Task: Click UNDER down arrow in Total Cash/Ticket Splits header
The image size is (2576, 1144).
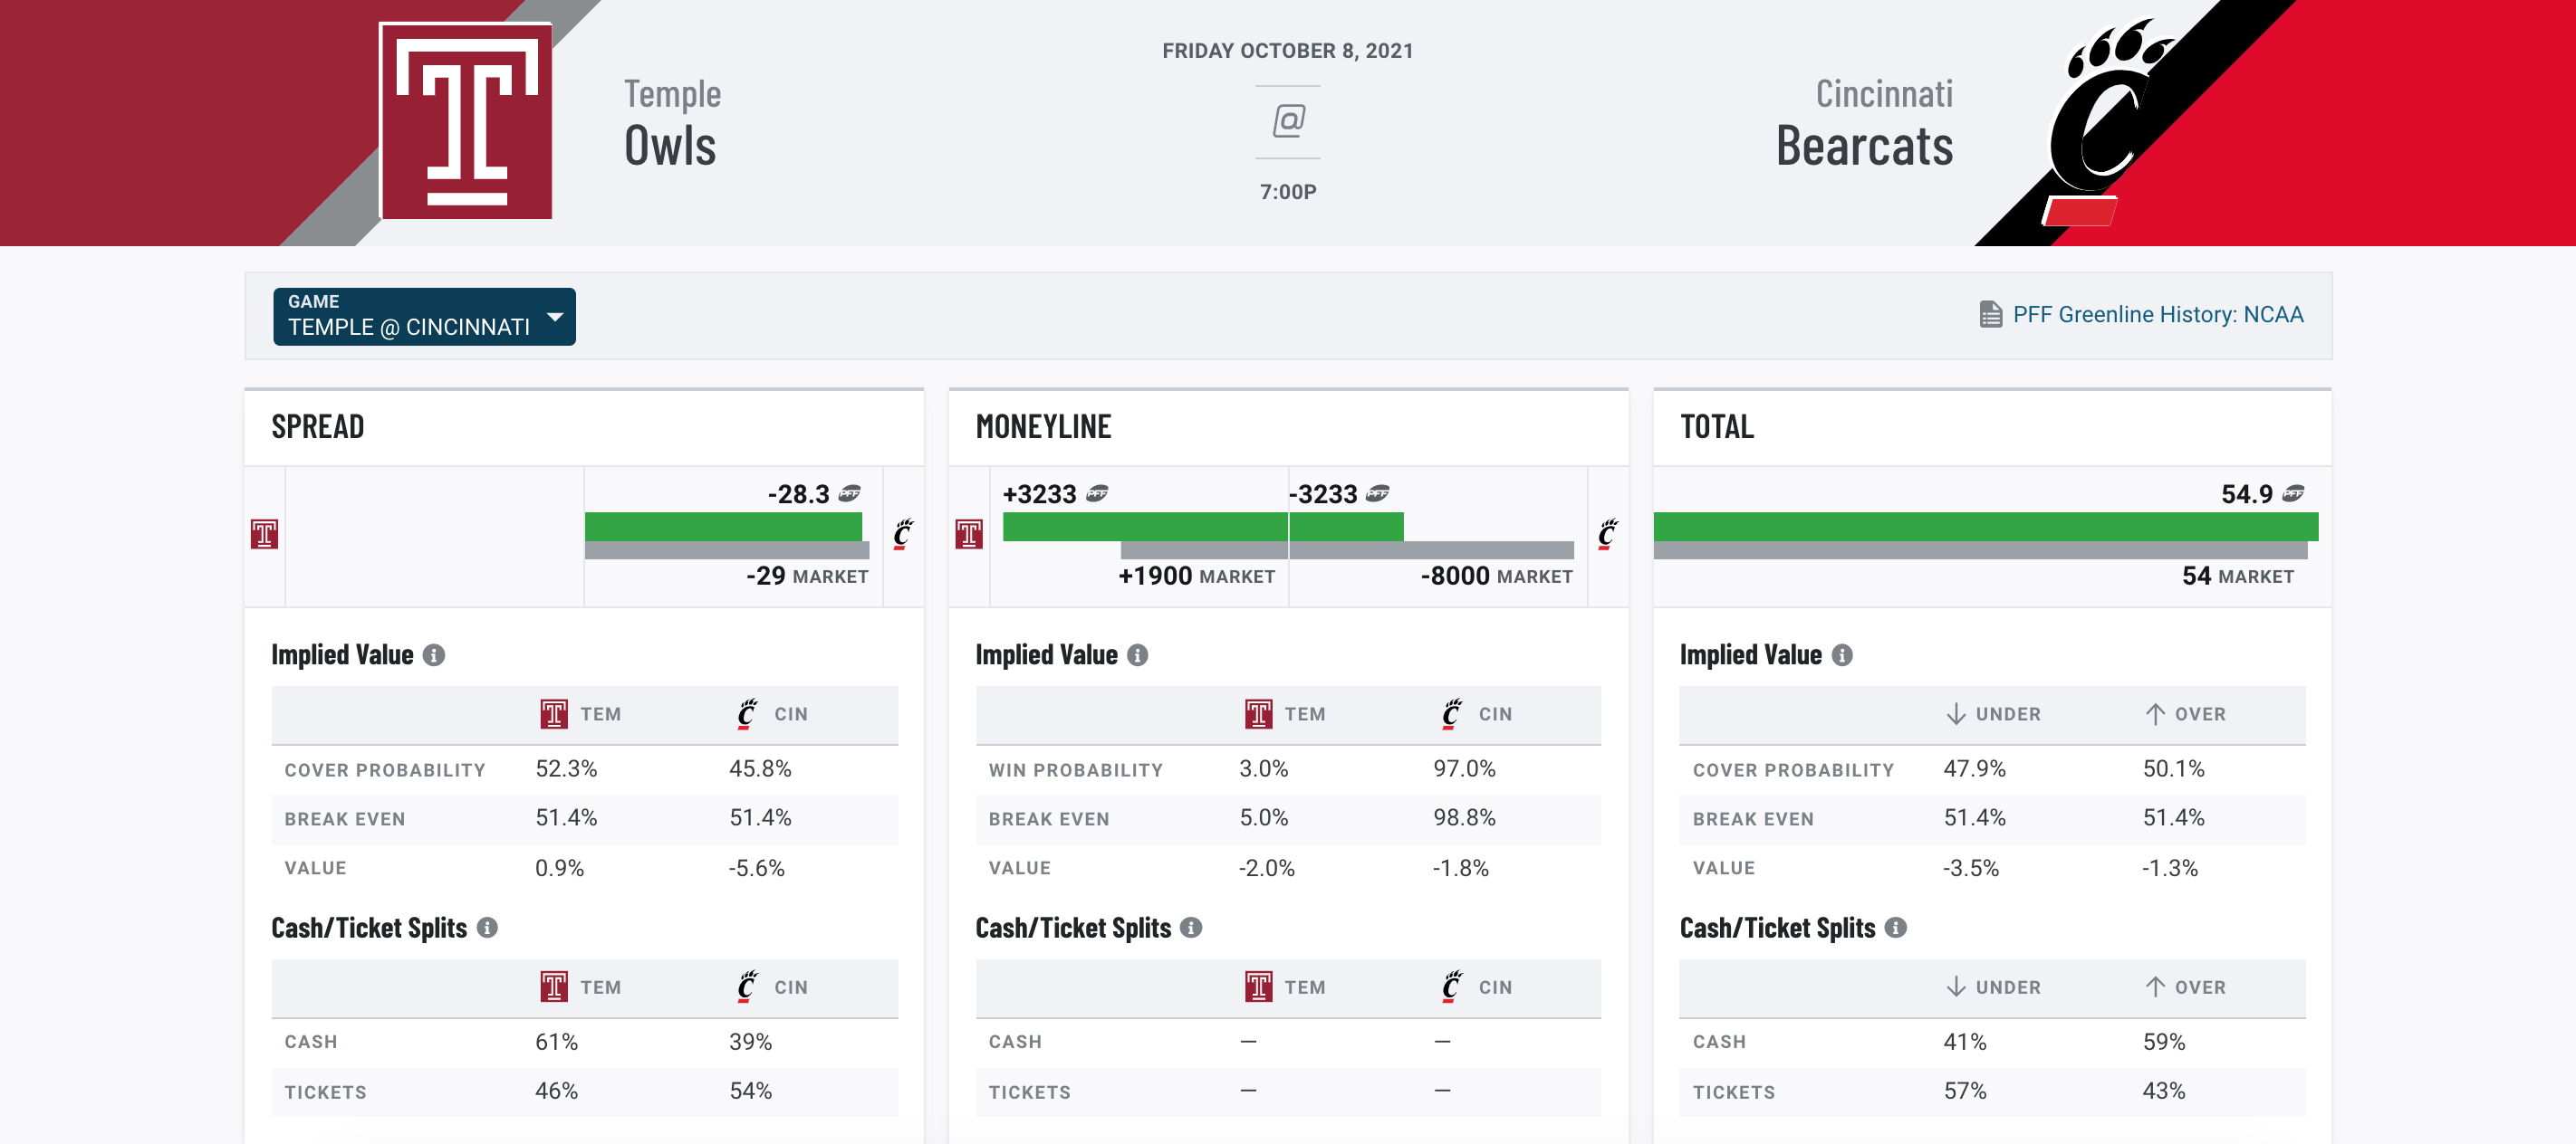Action: pos(1956,987)
